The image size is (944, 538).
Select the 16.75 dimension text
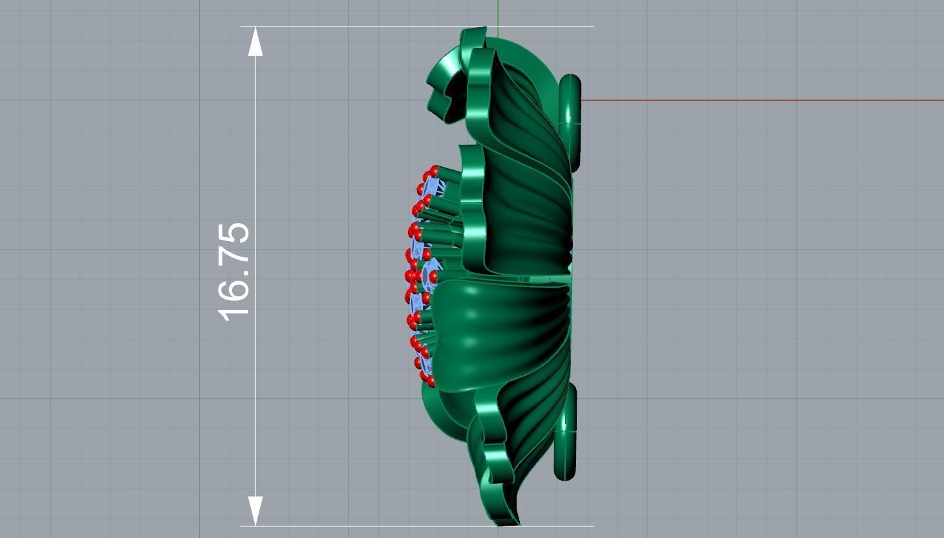point(234,272)
